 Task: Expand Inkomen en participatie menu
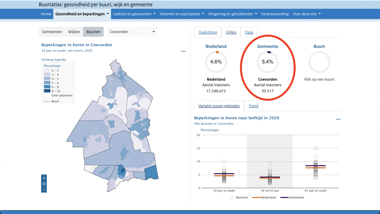tap(182, 14)
